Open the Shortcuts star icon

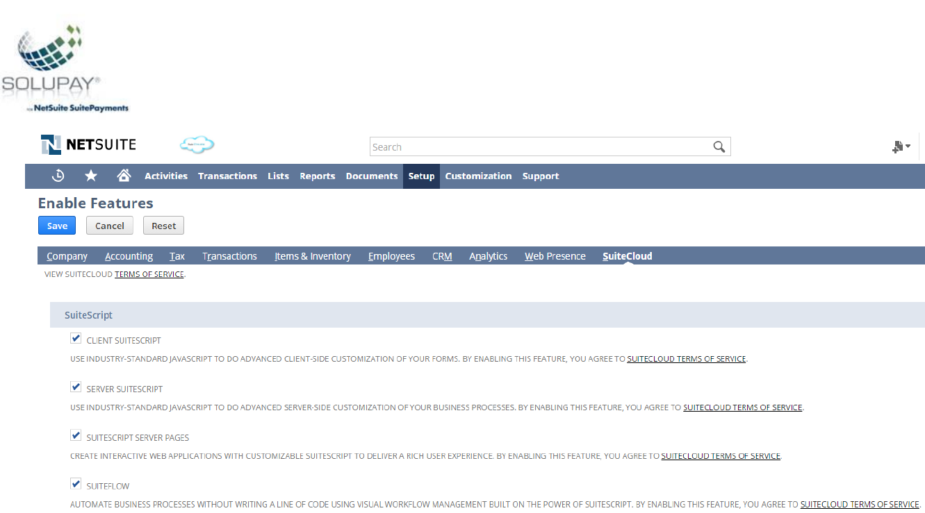click(x=91, y=176)
